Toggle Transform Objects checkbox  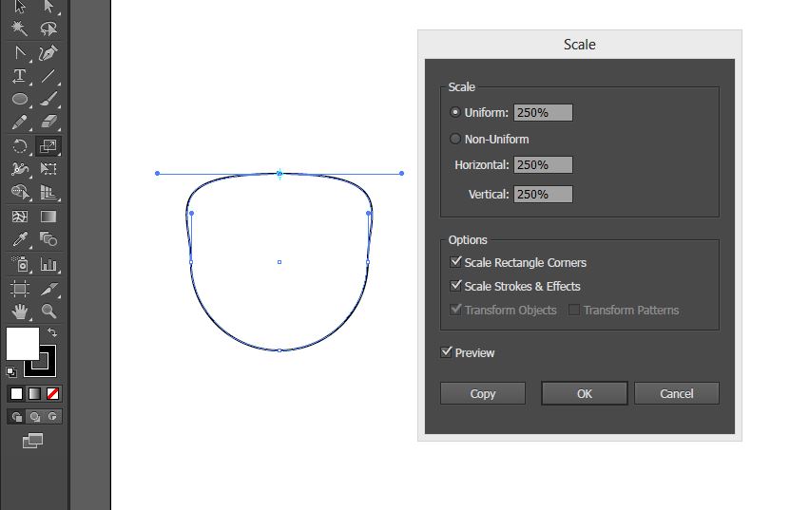point(456,309)
